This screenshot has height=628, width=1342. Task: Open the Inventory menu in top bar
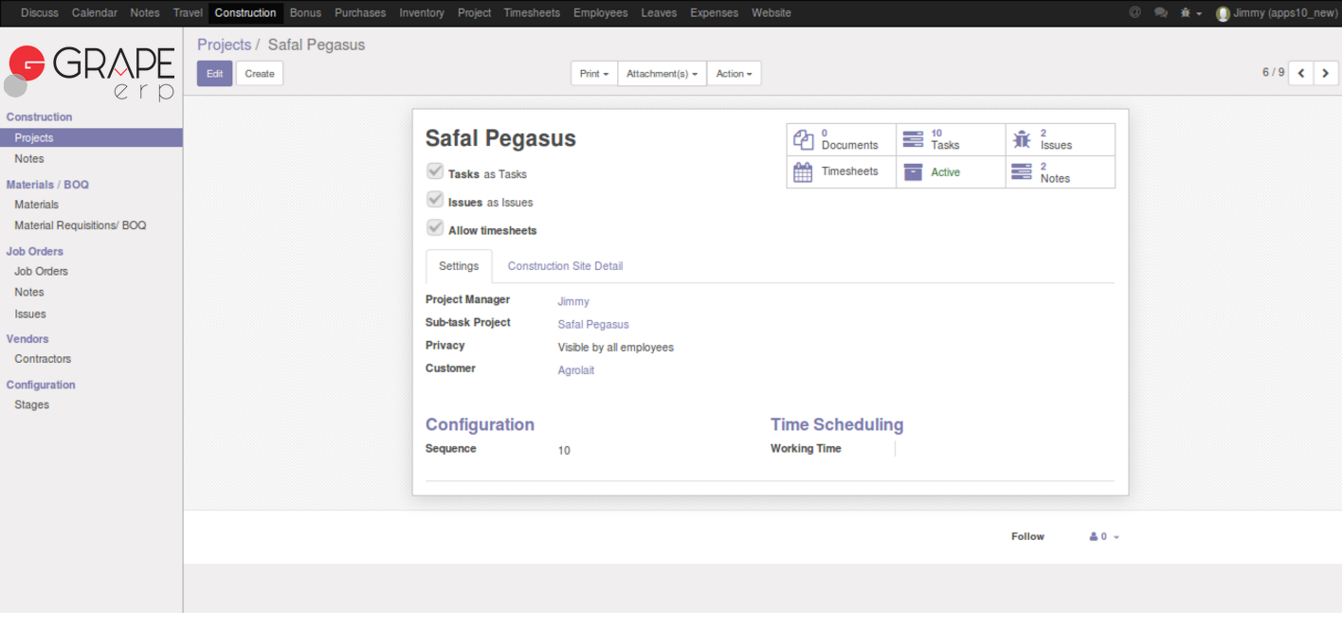422,13
